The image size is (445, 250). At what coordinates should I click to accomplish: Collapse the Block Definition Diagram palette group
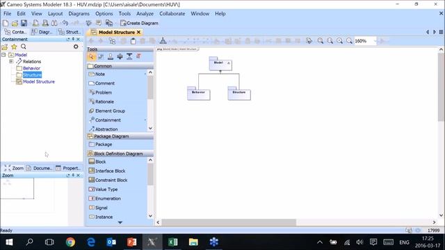pyautogui.click(x=120, y=153)
